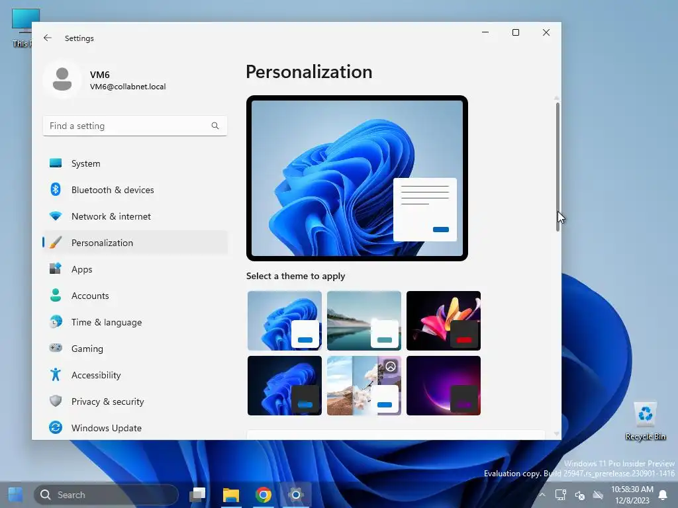Open Accessibility settings
Image resolution: width=678 pixels, height=508 pixels.
coord(135,374)
